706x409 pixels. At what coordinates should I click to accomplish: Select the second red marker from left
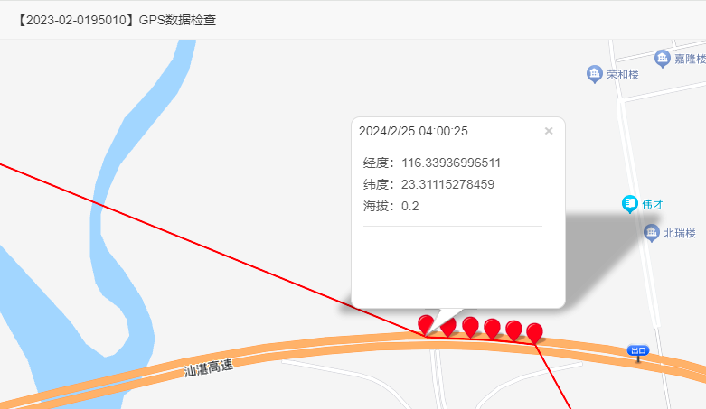pos(447,325)
